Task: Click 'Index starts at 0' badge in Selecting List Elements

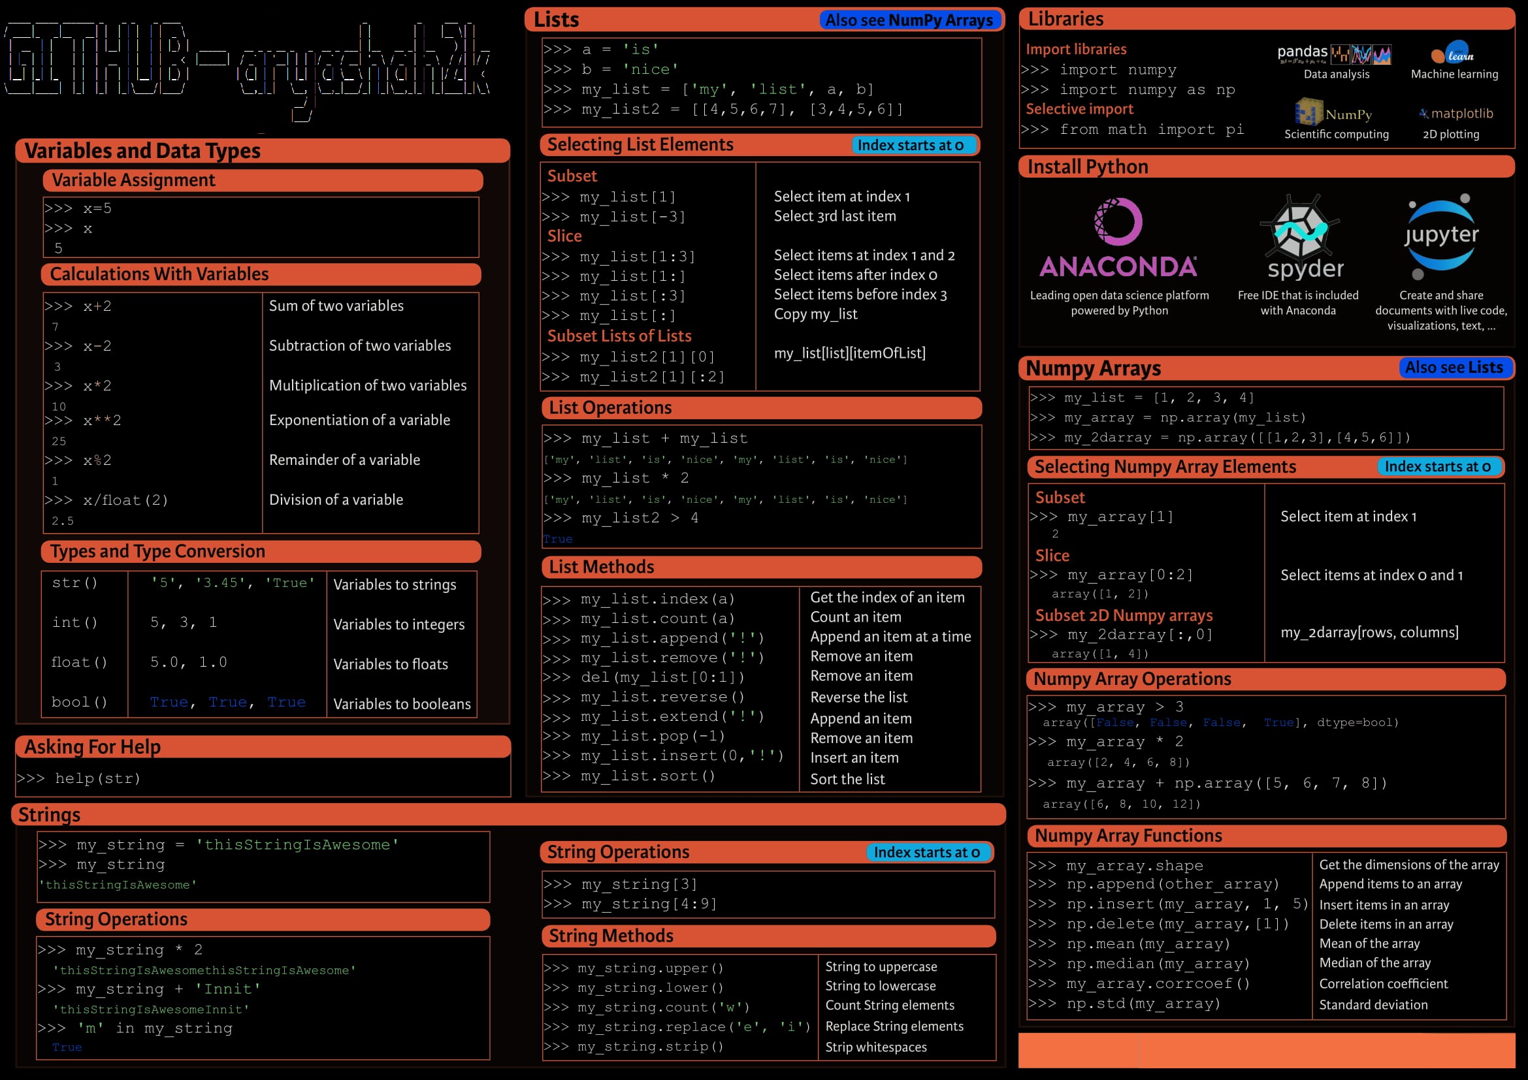Action: (x=915, y=145)
